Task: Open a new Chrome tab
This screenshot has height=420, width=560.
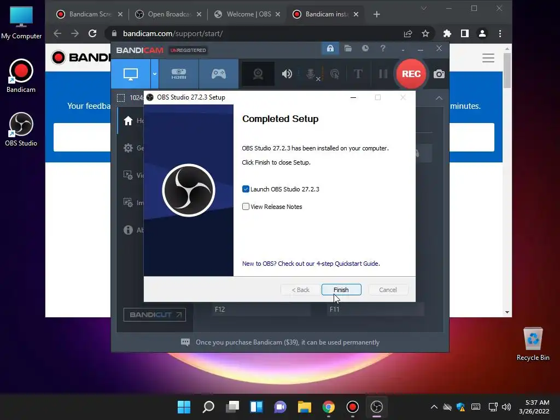Action: pos(376,14)
